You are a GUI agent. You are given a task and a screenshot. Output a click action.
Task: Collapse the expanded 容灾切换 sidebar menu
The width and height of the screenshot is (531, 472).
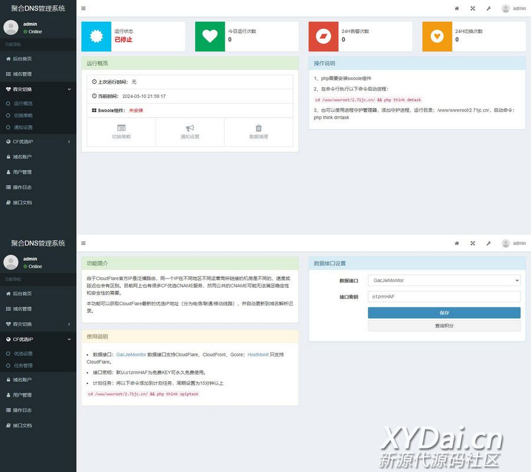coord(38,89)
